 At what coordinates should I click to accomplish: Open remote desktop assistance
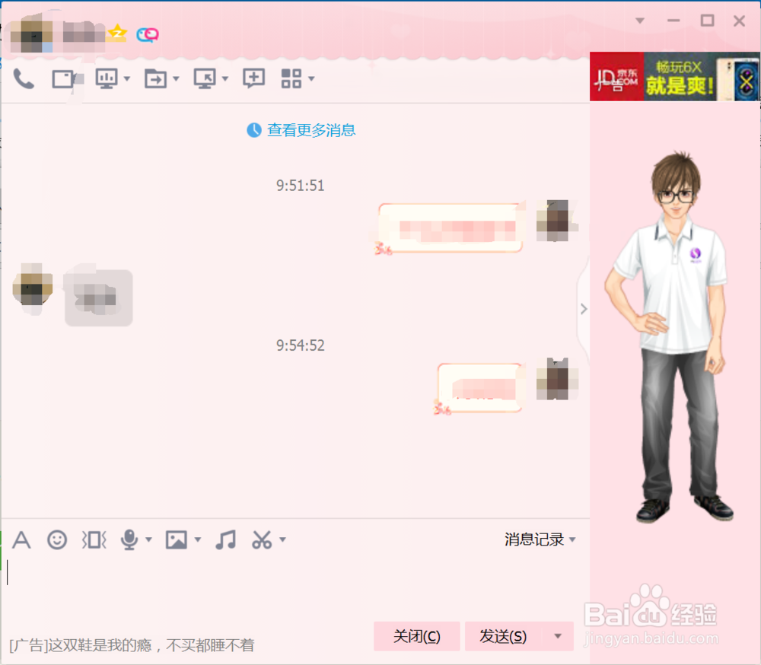coord(205,78)
